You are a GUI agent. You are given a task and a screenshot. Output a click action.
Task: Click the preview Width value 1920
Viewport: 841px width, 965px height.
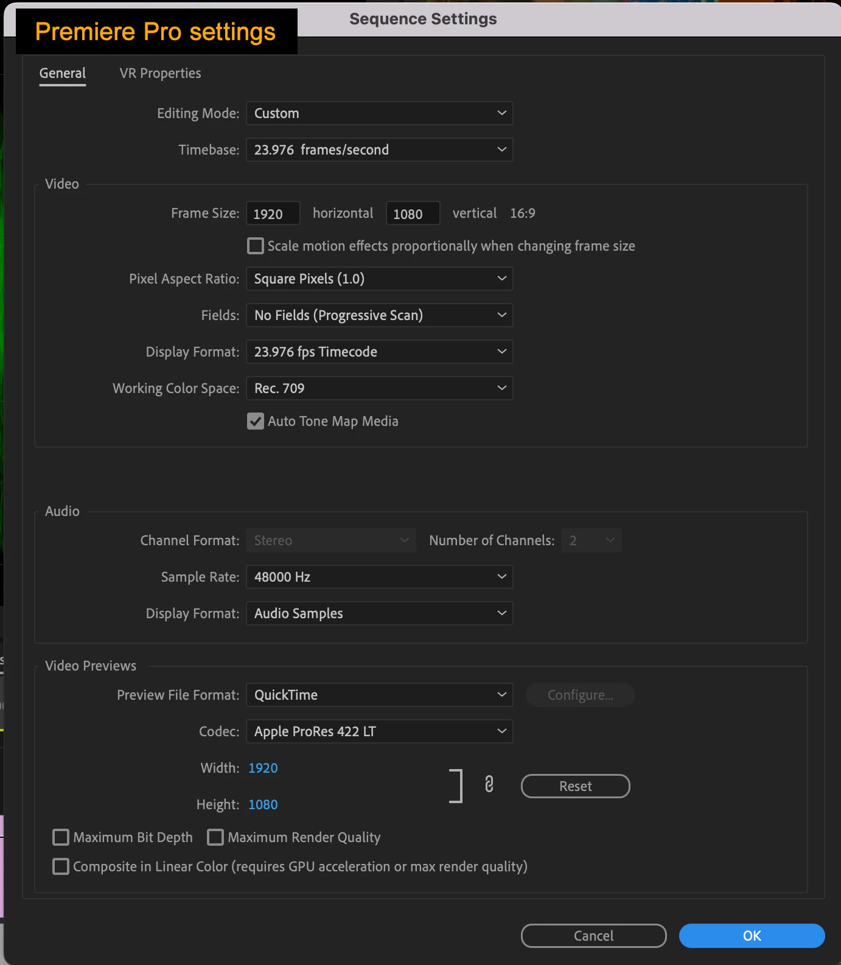tap(263, 768)
